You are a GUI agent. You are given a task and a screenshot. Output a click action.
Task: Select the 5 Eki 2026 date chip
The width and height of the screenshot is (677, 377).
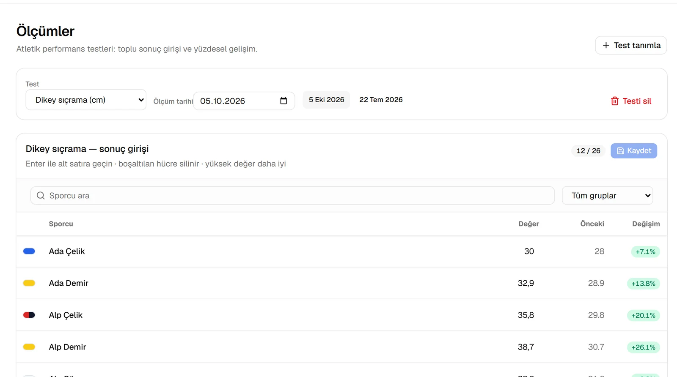tap(326, 100)
